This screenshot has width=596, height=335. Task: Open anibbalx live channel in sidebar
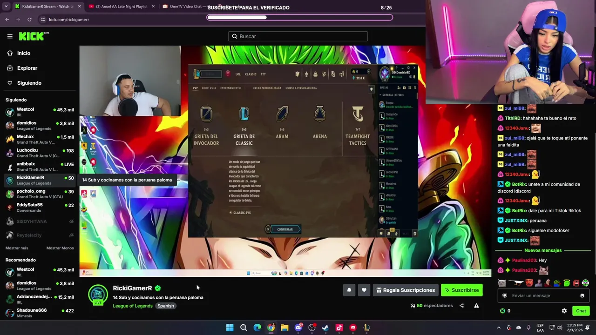click(x=40, y=166)
